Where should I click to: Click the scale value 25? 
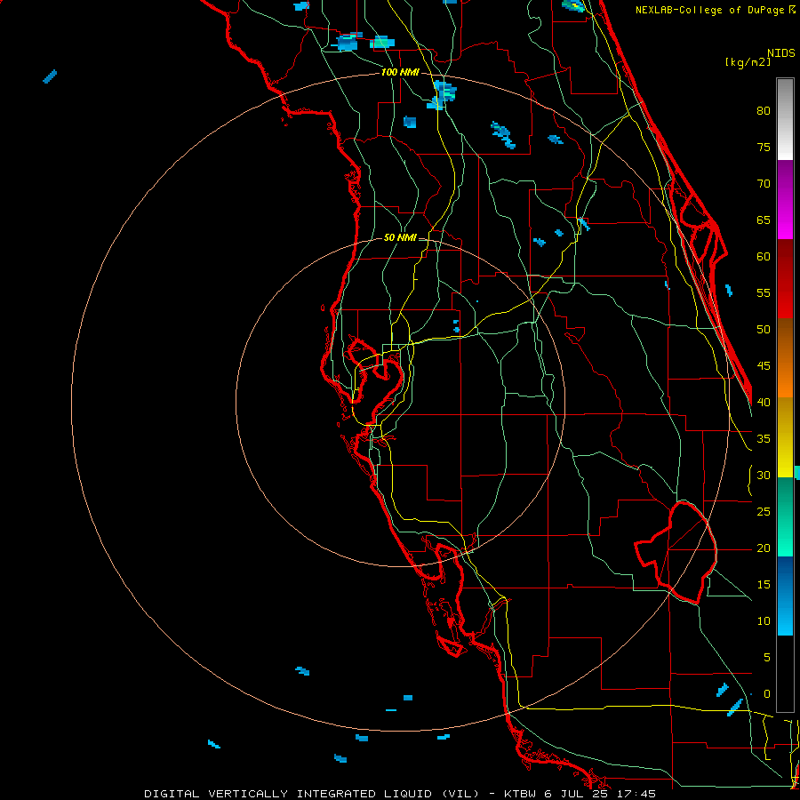(764, 511)
